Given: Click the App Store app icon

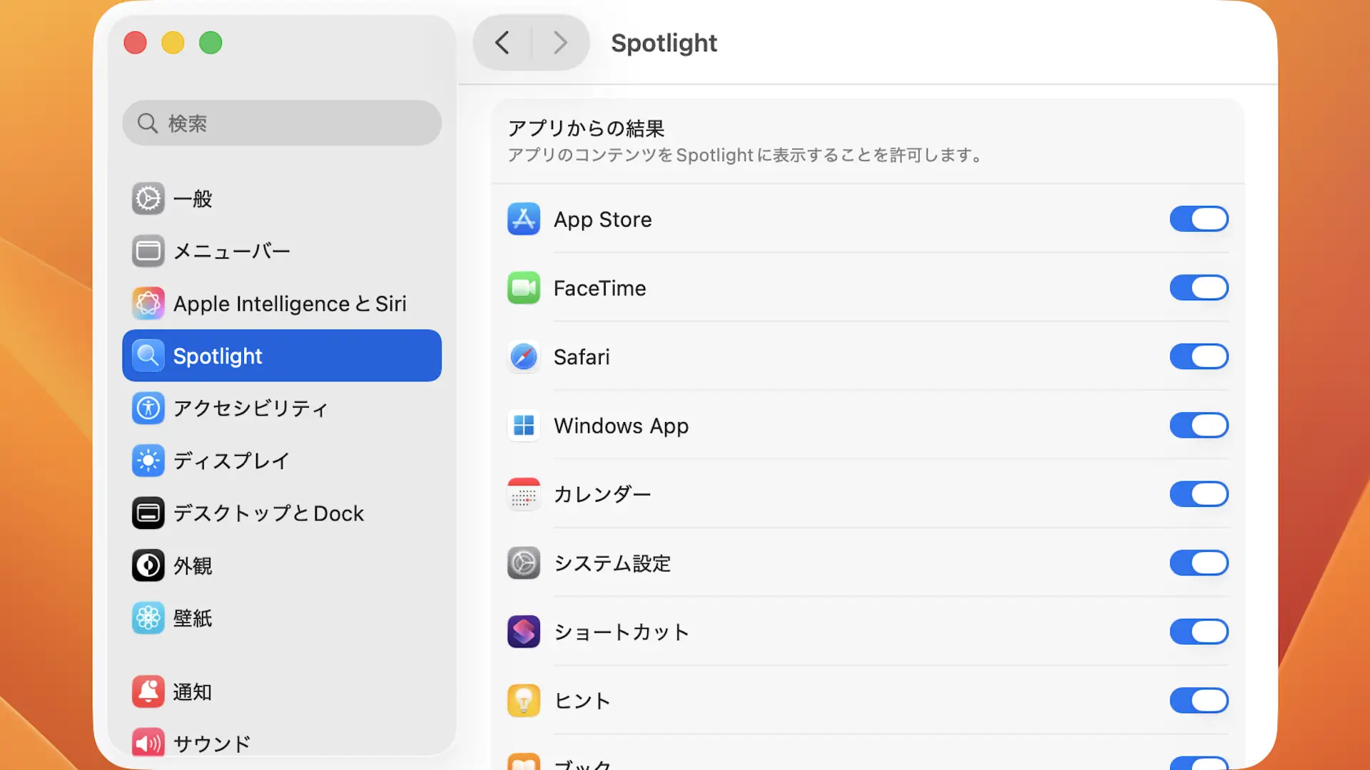Looking at the screenshot, I should click(523, 219).
